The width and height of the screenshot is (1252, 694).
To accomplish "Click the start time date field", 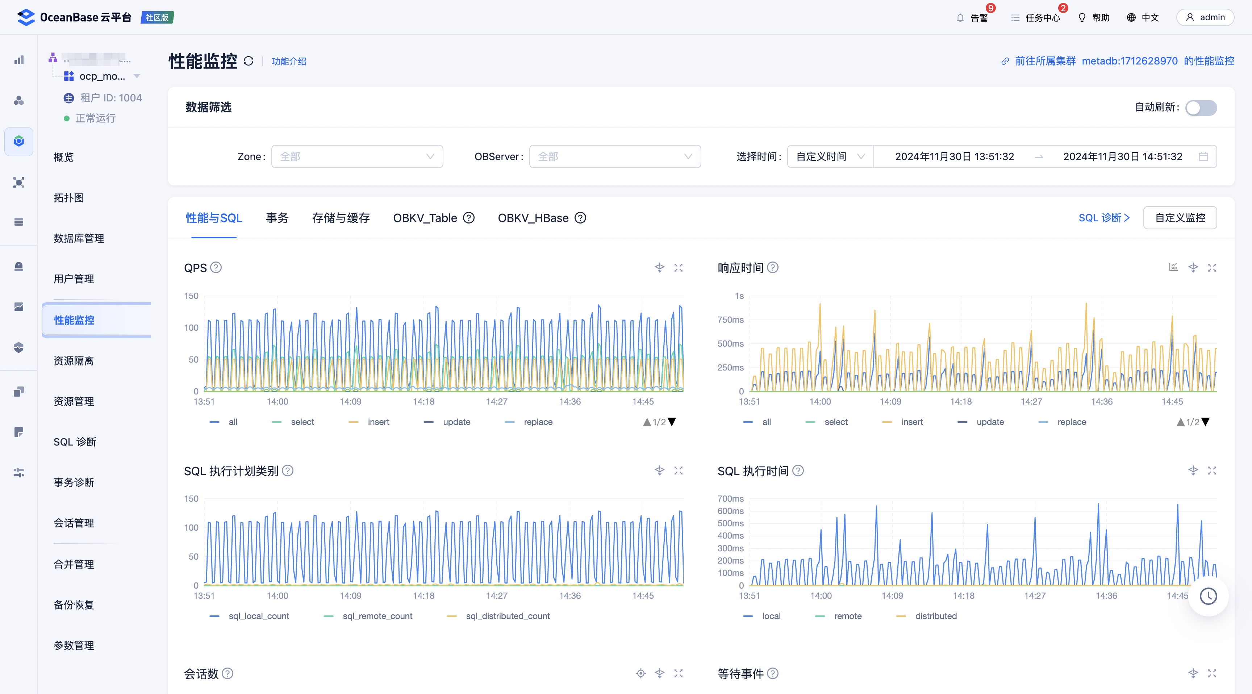I will (x=954, y=157).
